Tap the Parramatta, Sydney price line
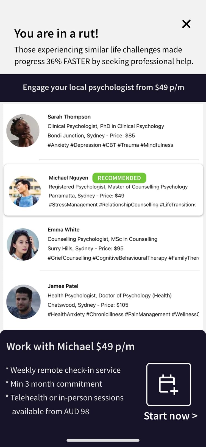 coord(87,196)
